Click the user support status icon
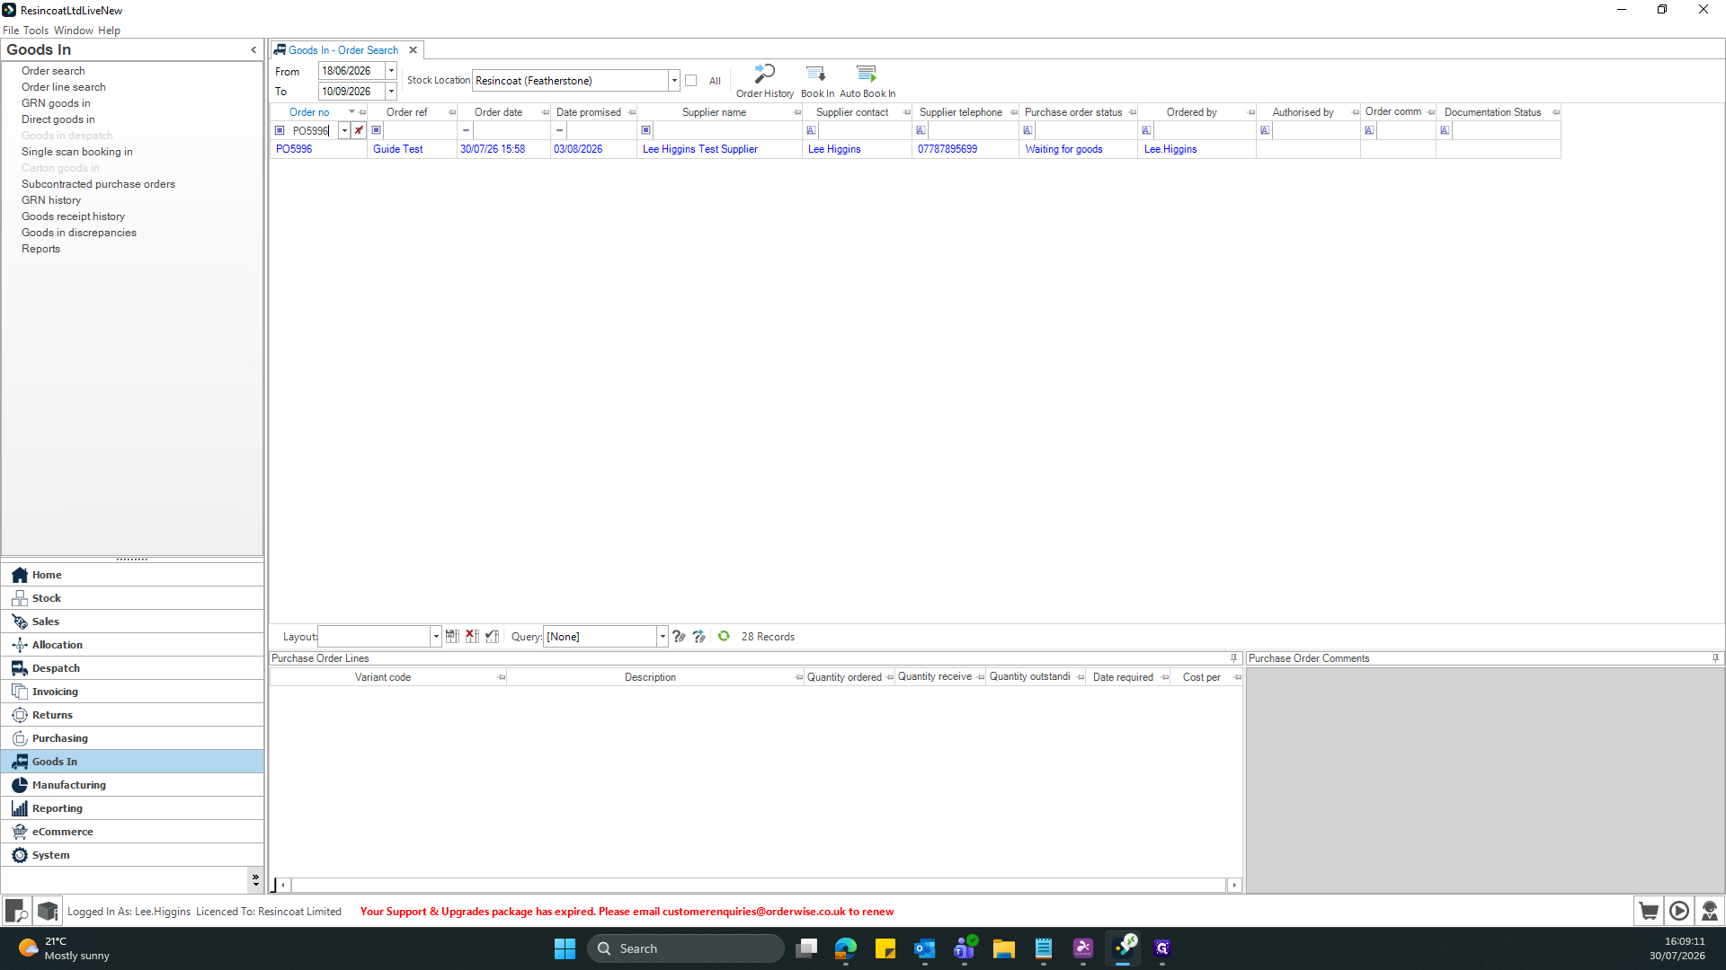 click(x=1710, y=911)
